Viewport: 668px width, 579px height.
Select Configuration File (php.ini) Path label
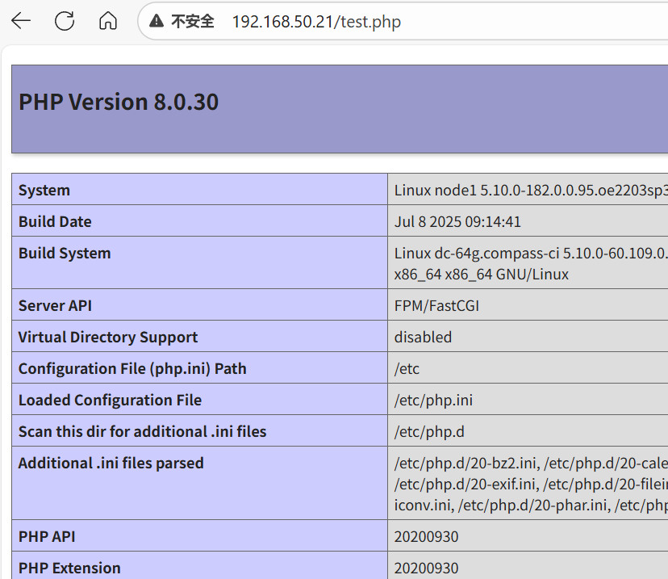(x=132, y=369)
